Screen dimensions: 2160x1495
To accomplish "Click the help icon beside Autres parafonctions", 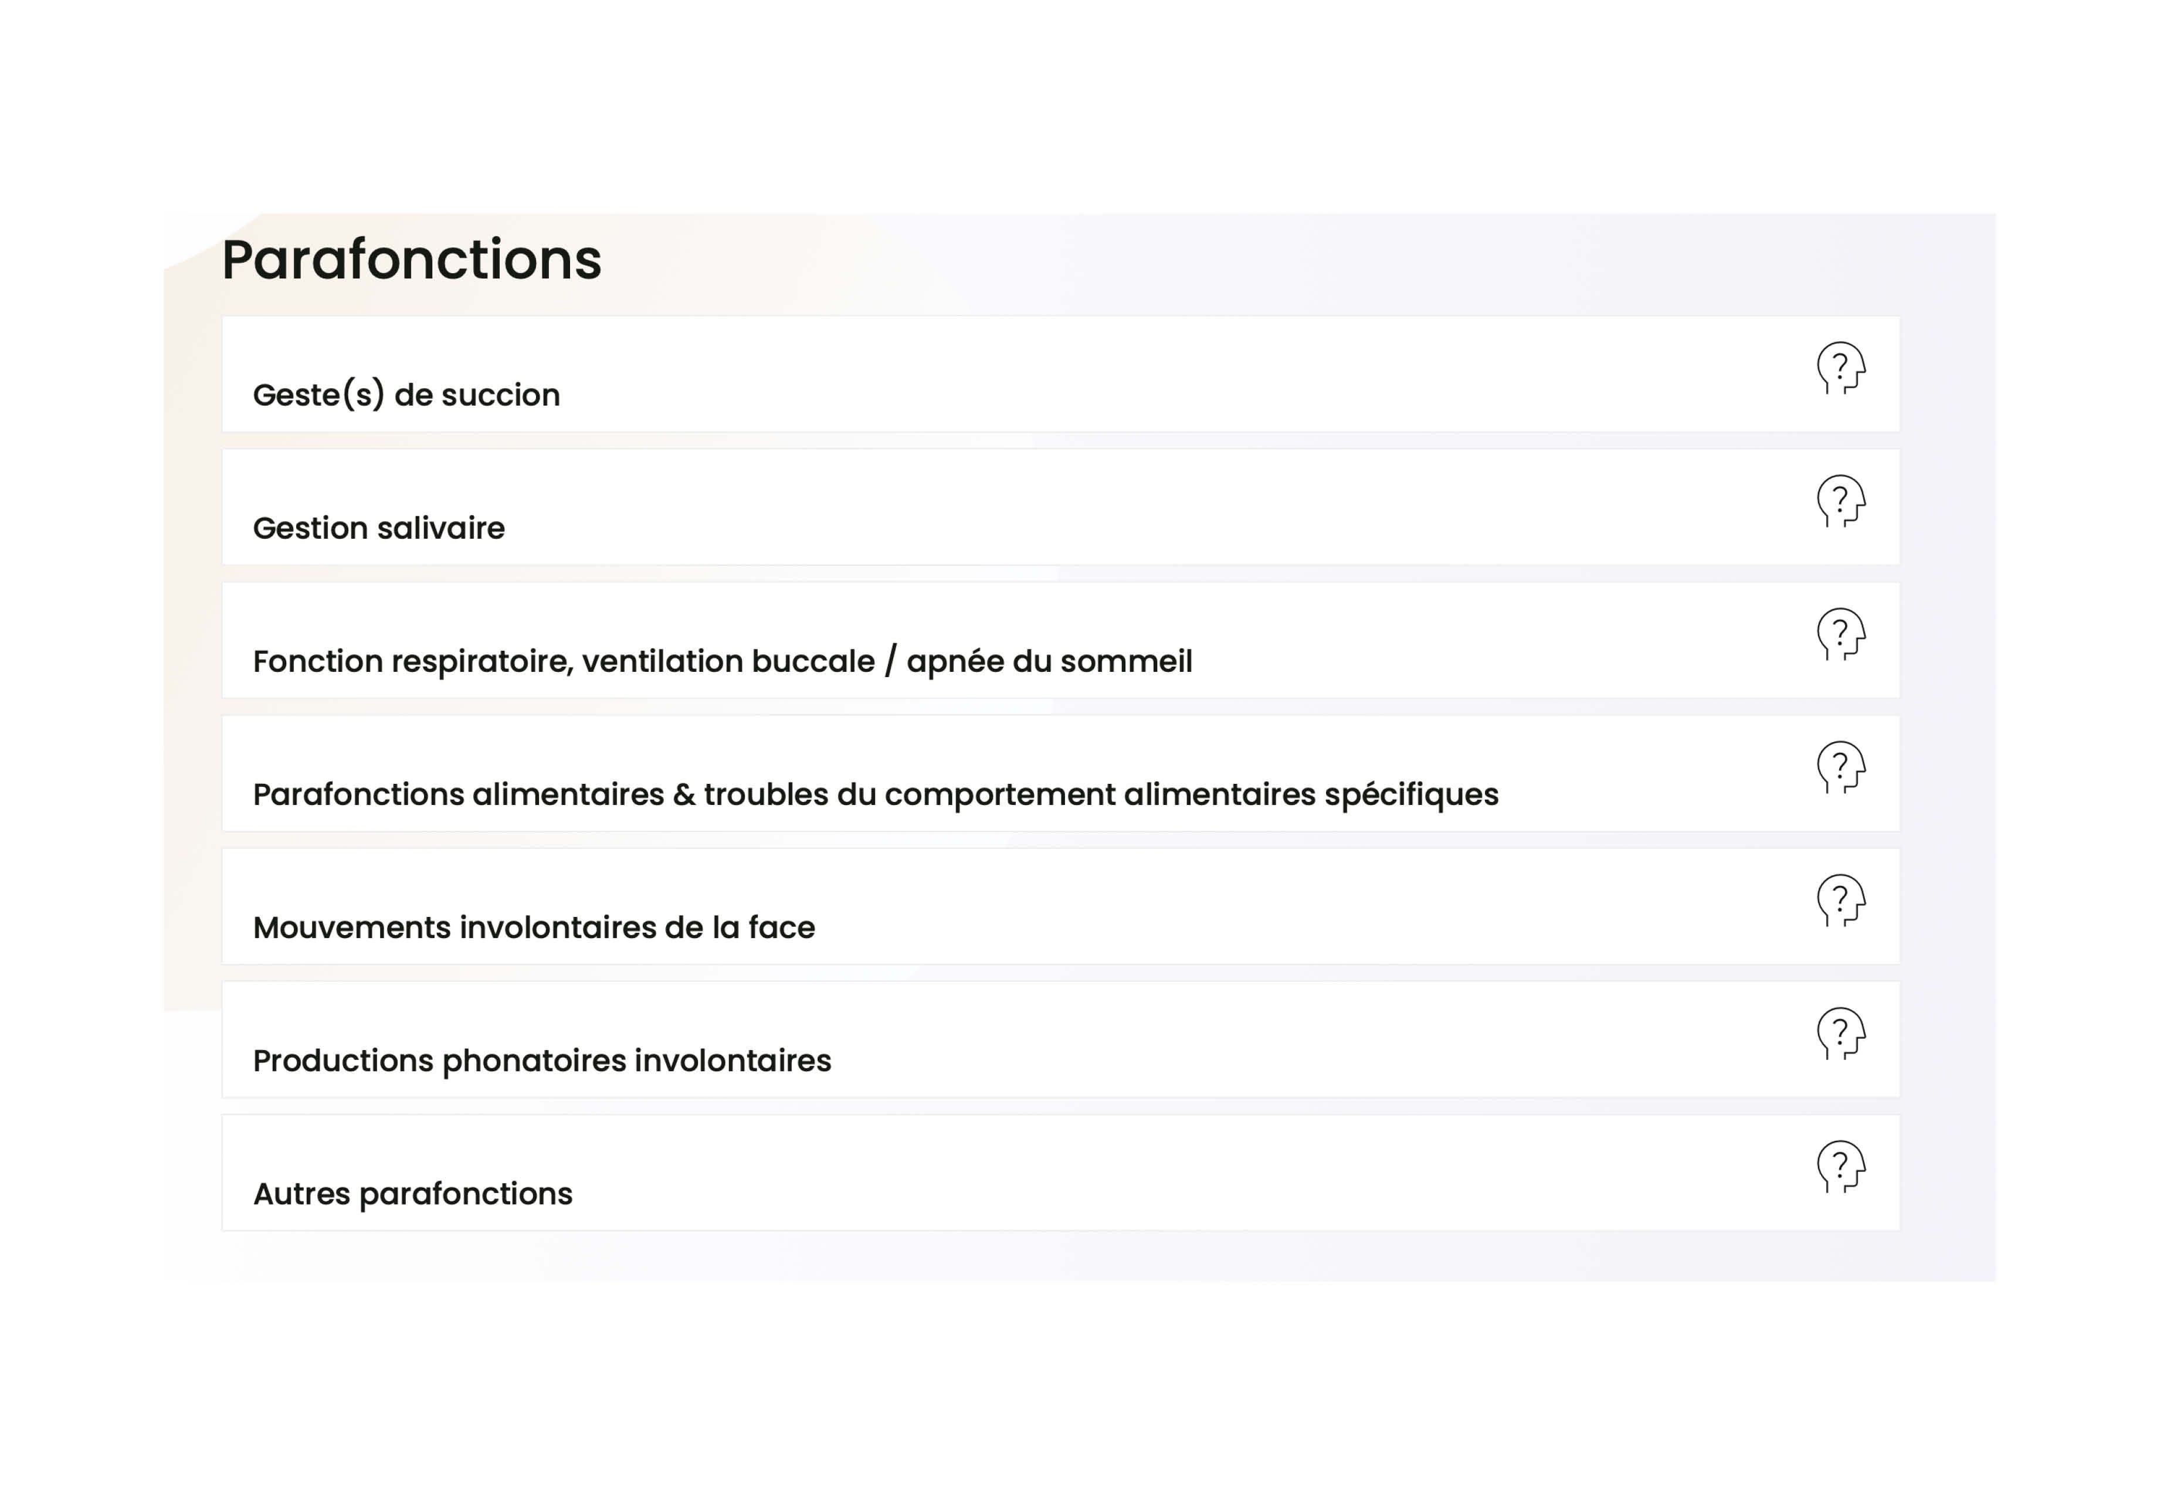I will pos(1840,1166).
